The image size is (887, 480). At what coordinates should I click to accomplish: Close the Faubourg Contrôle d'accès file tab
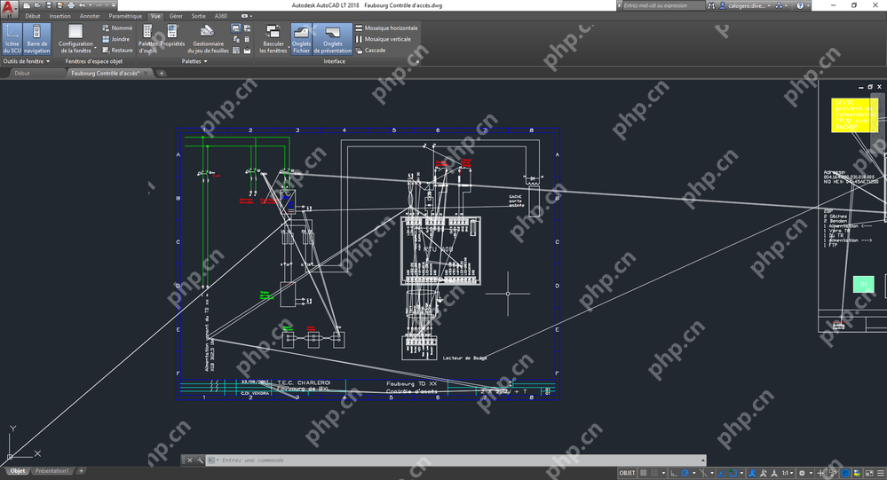[x=146, y=73]
